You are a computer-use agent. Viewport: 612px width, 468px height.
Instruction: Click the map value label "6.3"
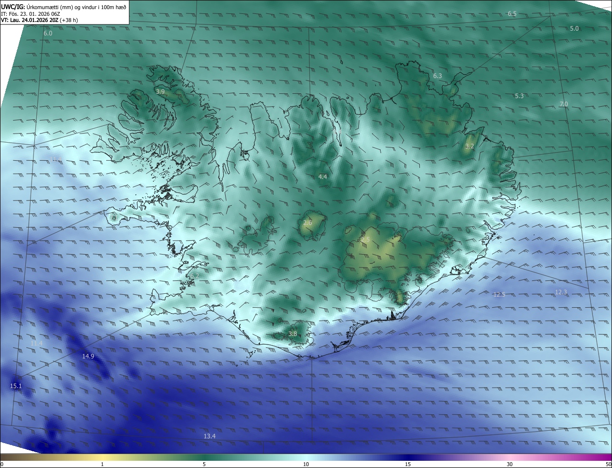[x=437, y=76]
